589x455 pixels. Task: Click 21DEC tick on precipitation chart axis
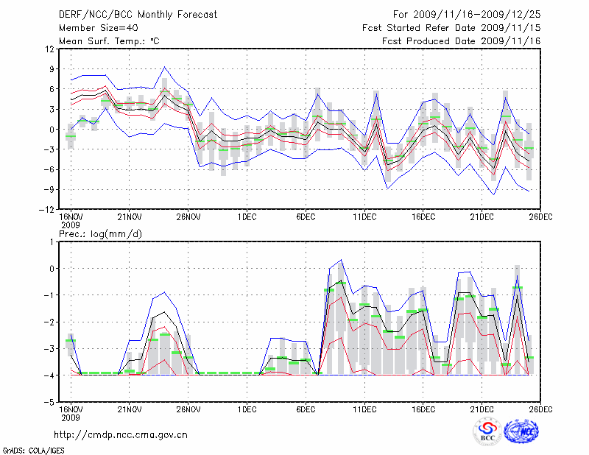(x=482, y=409)
